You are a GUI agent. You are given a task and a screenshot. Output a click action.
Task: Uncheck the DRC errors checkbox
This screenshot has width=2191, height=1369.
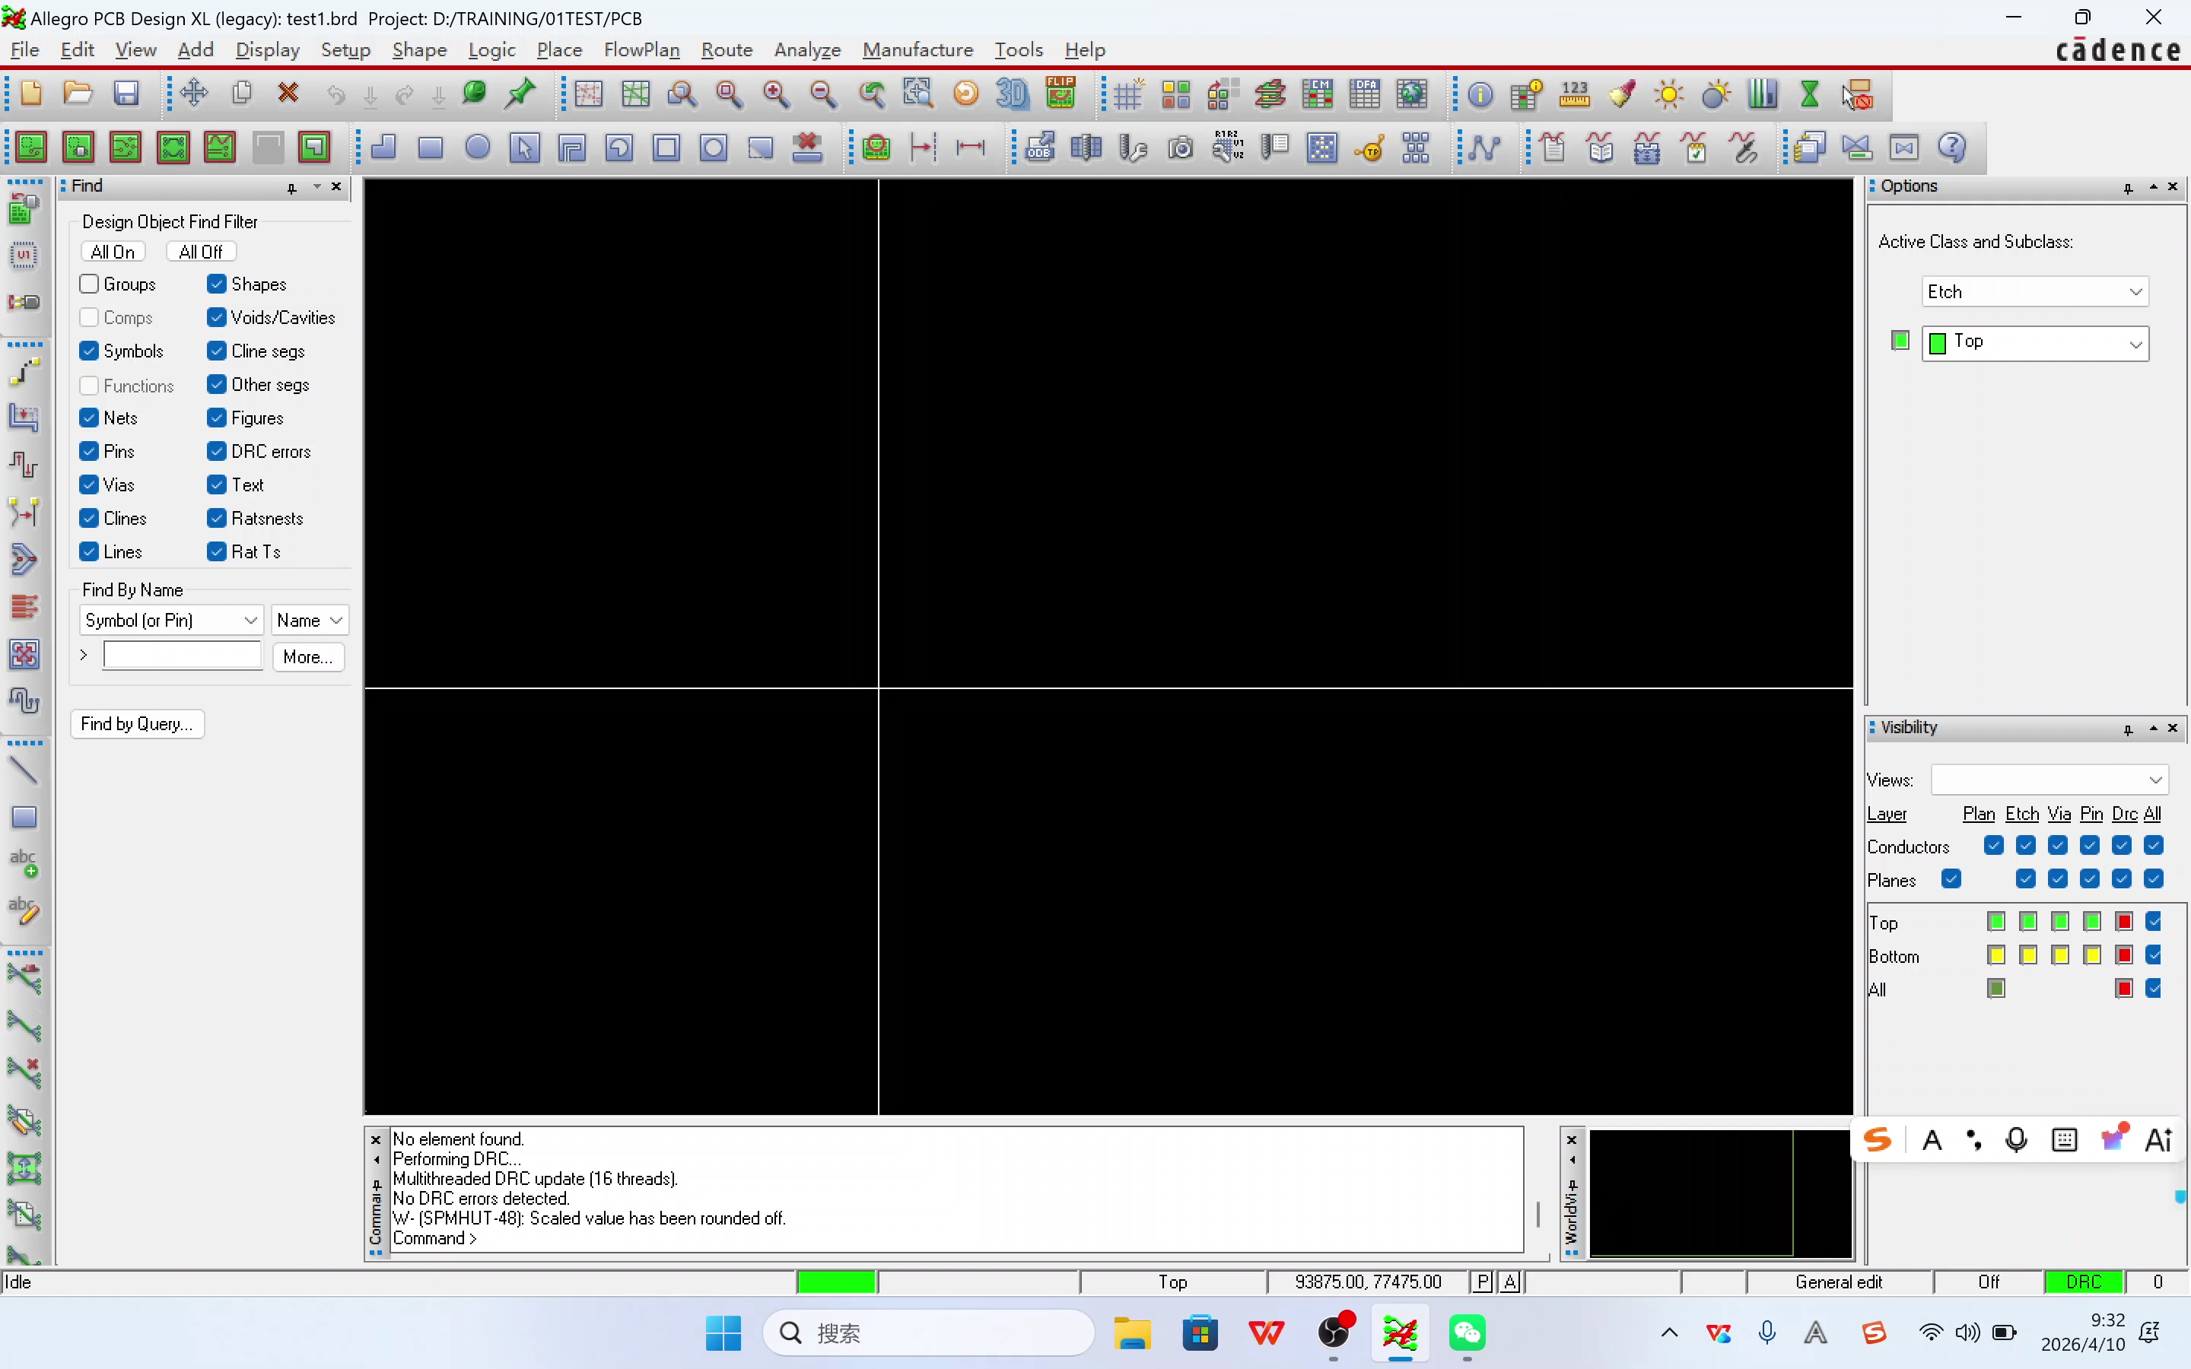[216, 451]
